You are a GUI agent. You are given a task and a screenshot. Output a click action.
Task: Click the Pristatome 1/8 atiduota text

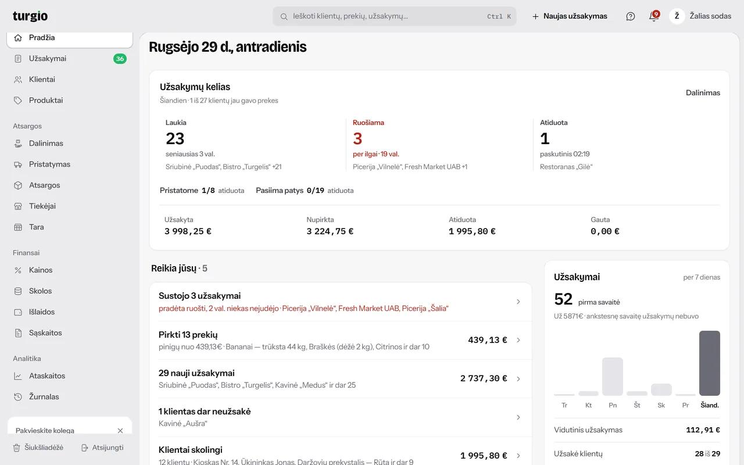coord(202,191)
